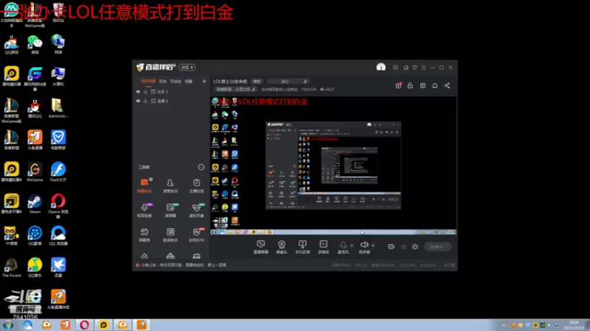Open the 微信 WeChat desktop icon
The image size is (590, 331).
pos(35,45)
